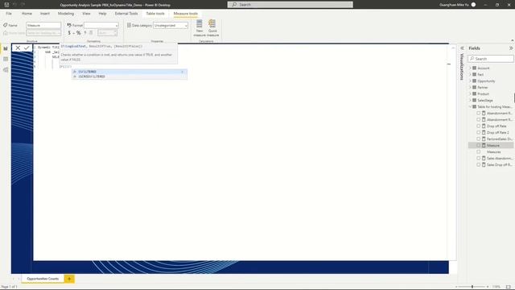515x290 pixels.
Task: Tick the Measures field checkbox
Action: pos(478,152)
